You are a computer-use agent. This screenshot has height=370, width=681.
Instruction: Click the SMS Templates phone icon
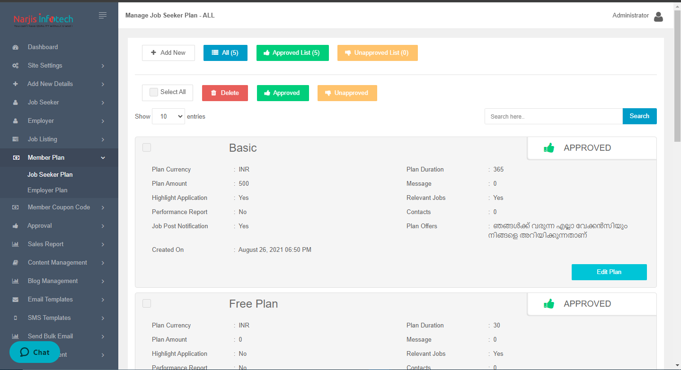(16, 318)
